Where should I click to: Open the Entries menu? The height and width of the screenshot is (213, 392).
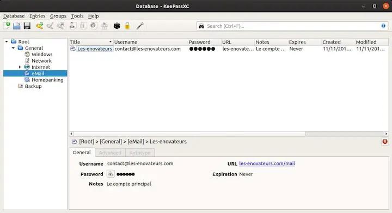(x=37, y=16)
